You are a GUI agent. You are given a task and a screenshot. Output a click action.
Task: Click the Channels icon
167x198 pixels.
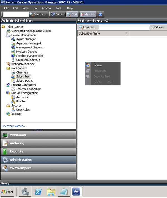point(13,72)
